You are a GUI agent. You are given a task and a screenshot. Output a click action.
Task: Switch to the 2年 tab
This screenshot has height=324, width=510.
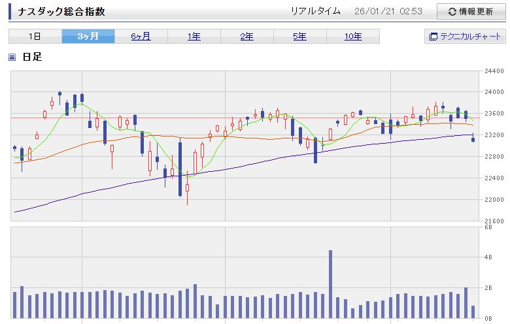246,37
